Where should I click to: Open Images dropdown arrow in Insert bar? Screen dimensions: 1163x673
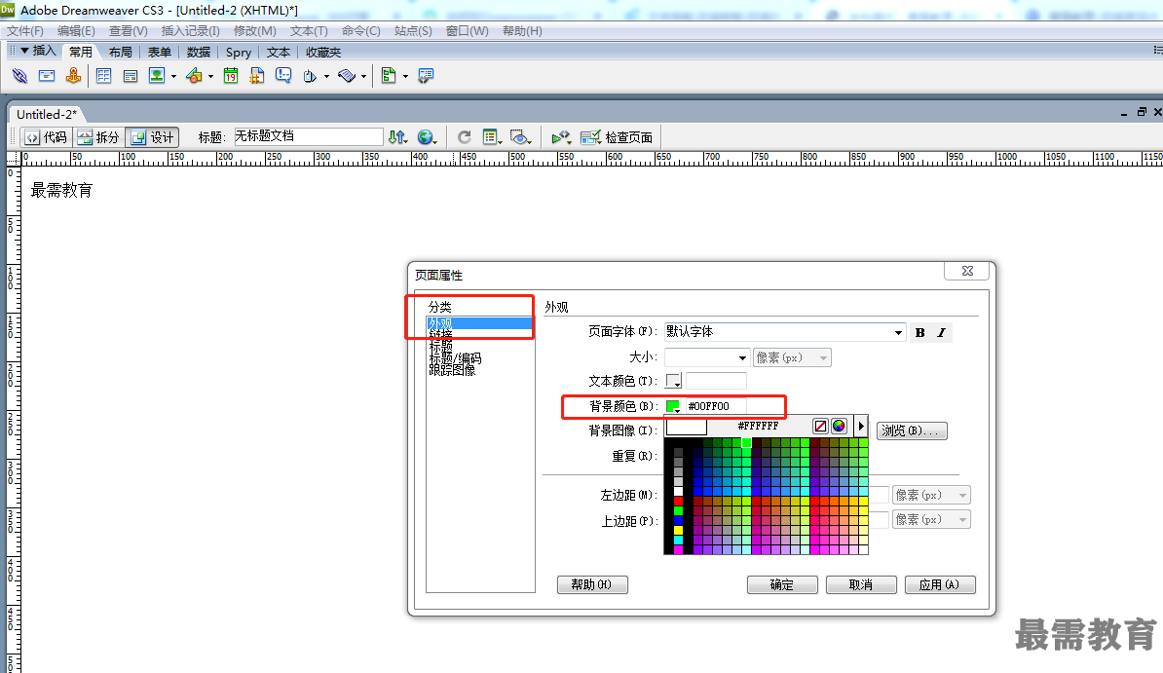173,76
